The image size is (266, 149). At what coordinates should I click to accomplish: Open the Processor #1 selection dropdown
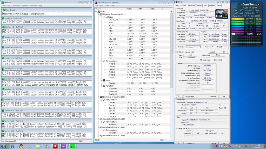(x=194, y=47)
